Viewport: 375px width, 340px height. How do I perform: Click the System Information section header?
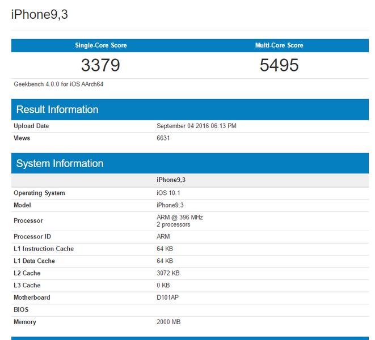[190, 163]
